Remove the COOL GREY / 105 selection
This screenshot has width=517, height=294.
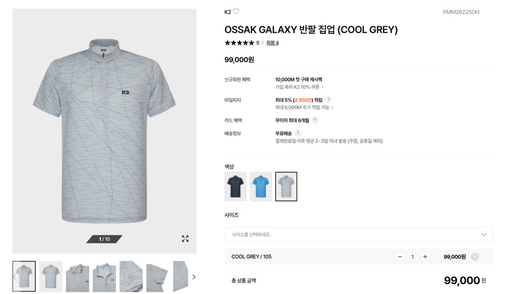pyautogui.click(x=475, y=257)
